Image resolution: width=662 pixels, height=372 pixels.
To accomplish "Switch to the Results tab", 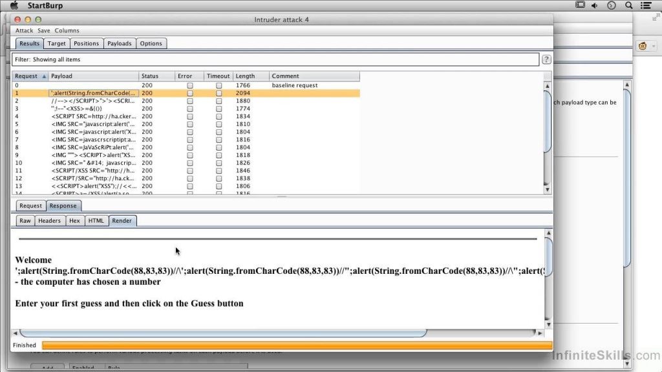I will click(29, 43).
